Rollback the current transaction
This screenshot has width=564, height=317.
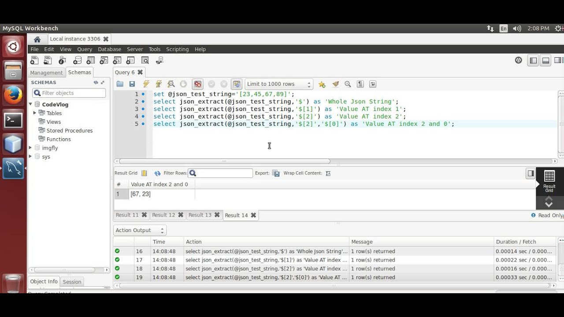[x=224, y=84]
